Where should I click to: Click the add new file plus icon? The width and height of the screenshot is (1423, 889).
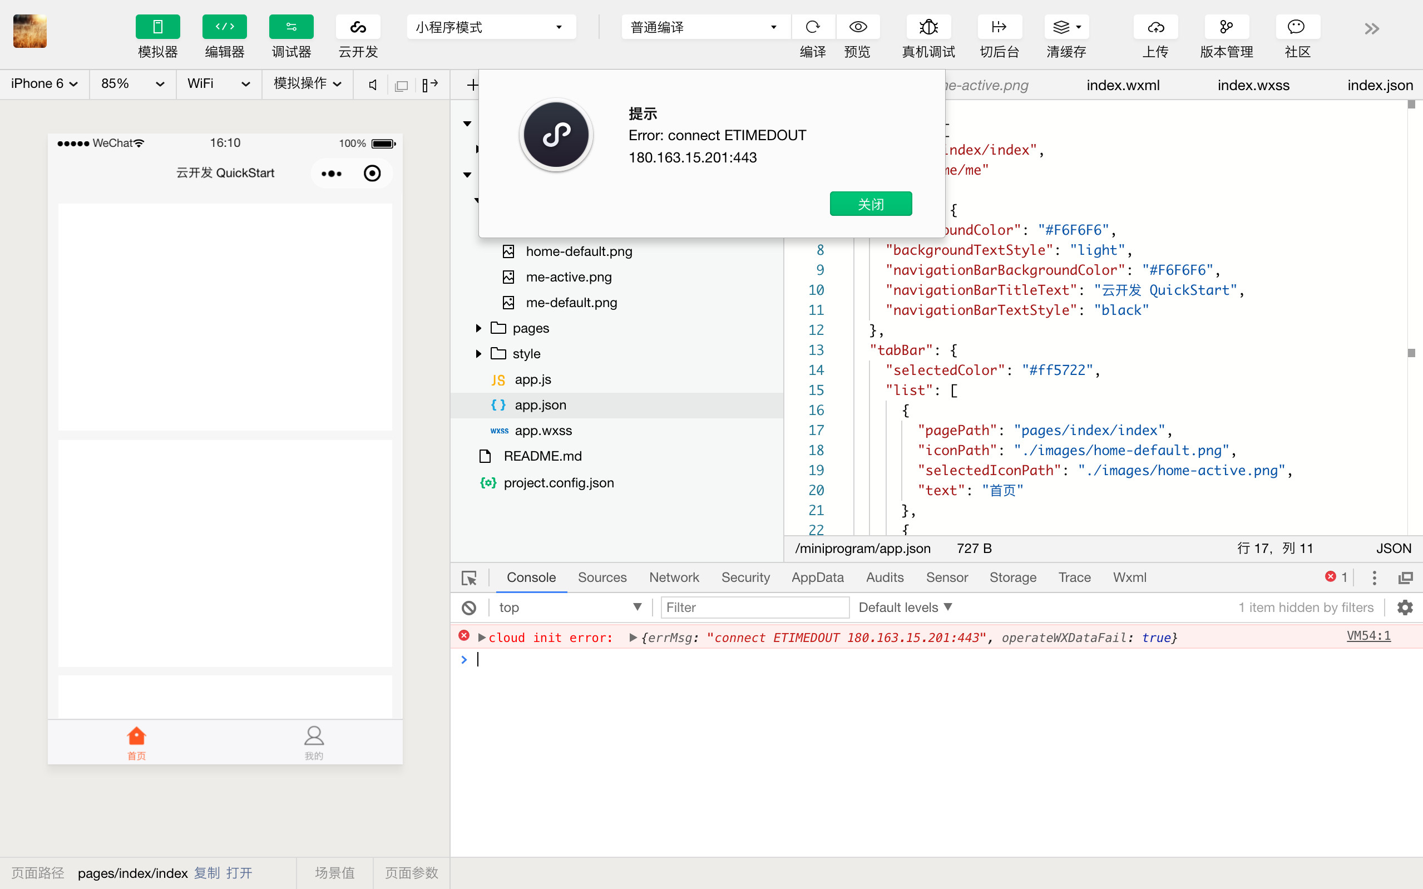pos(472,85)
